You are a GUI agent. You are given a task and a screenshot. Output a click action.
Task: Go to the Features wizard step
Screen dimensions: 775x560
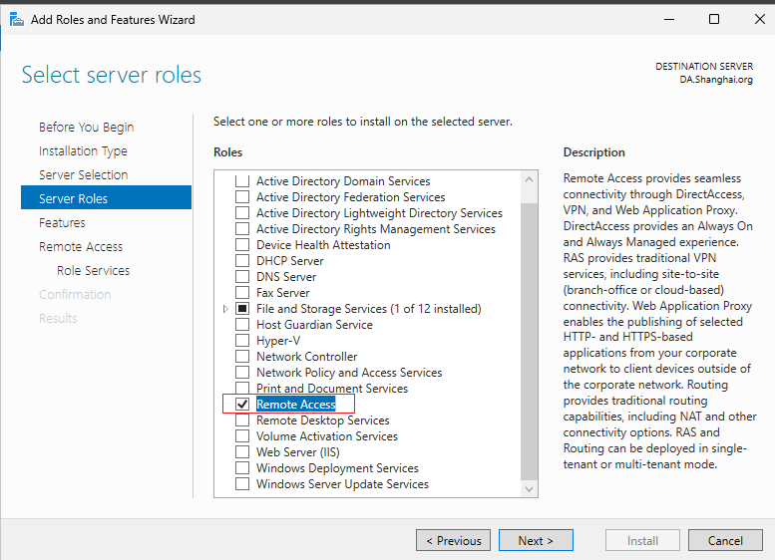[62, 223]
